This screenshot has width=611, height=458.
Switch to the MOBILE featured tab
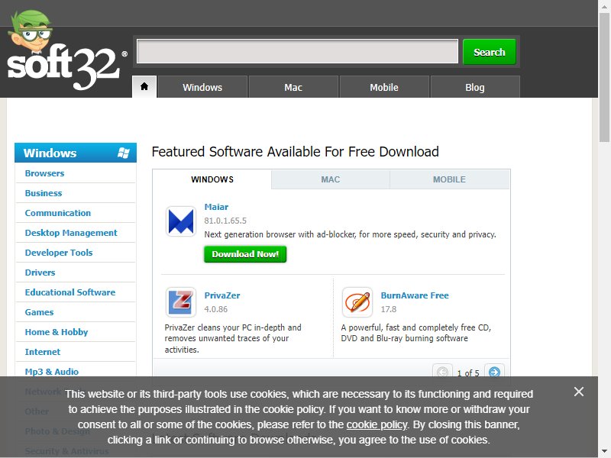(x=449, y=179)
